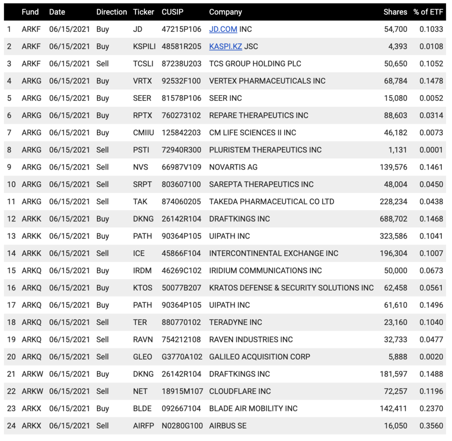Select GALILEO ACQUISITION CORP cell
The width and height of the screenshot is (452, 441).
pos(259,357)
